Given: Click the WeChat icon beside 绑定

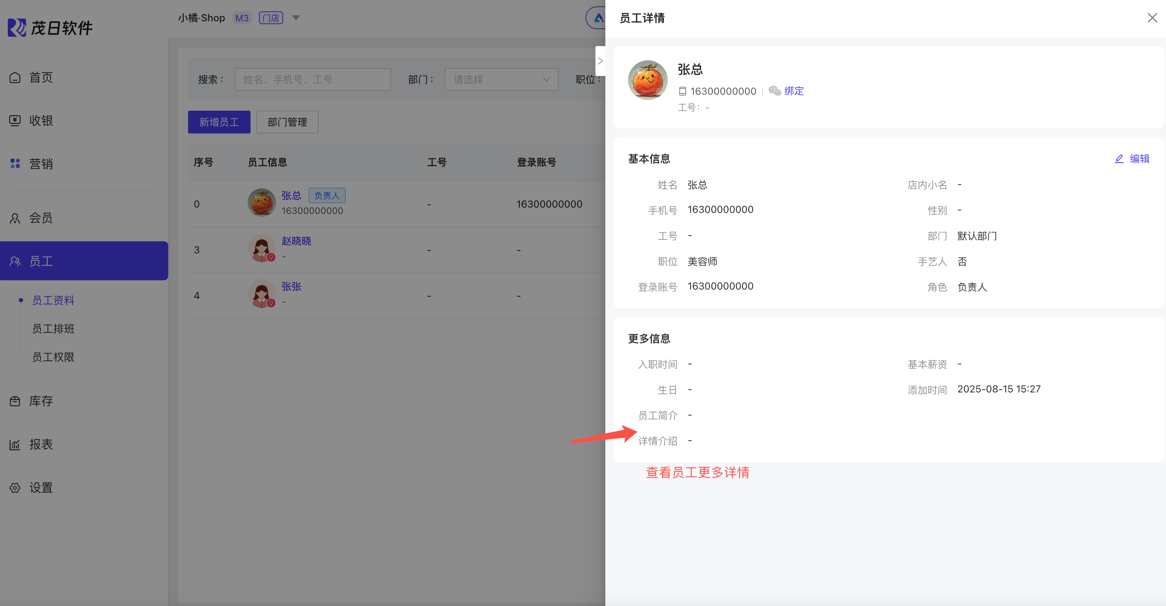Looking at the screenshot, I should click(x=775, y=91).
